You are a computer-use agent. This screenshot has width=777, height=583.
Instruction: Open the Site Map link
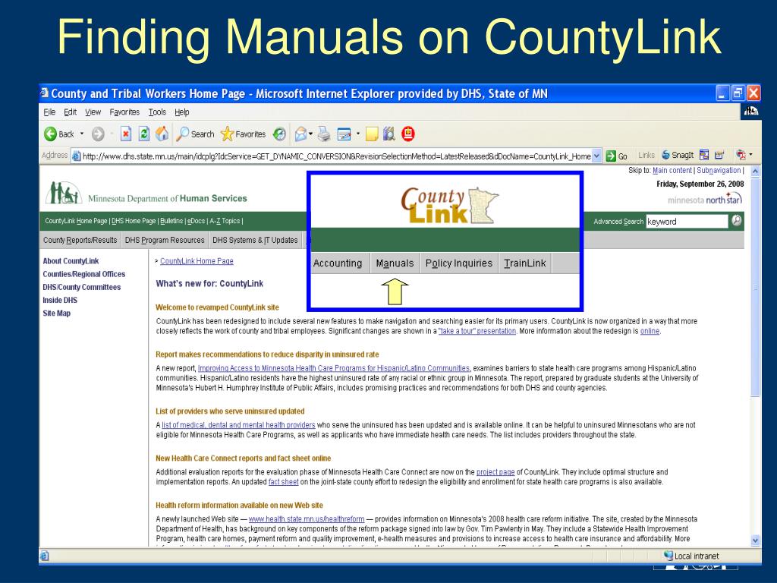click(56, 314)
